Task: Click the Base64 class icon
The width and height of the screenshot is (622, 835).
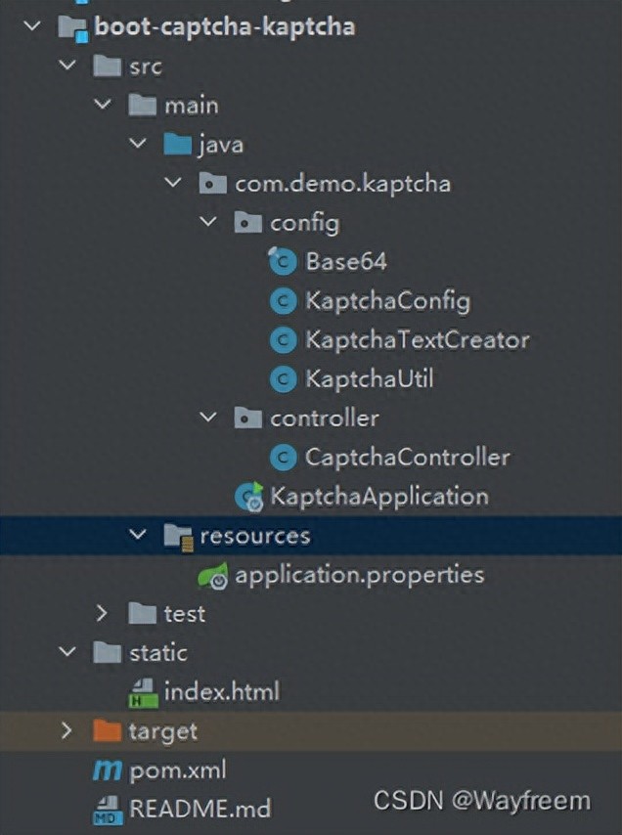Action: pos(283,261)
